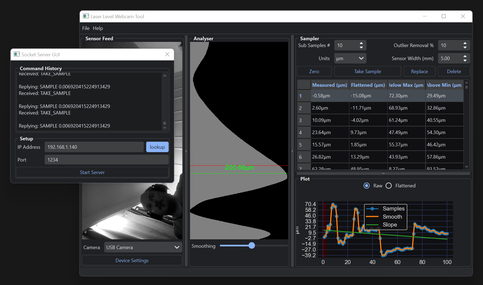
Task: Increase Outlier Removal % with up arrow
Action: (x=465, y=43)
